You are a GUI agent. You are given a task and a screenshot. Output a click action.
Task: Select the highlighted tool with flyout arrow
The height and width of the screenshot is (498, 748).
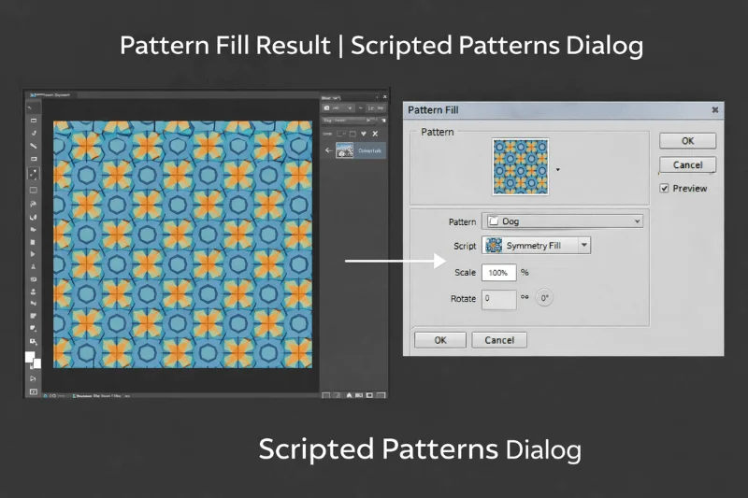(33, 175)
